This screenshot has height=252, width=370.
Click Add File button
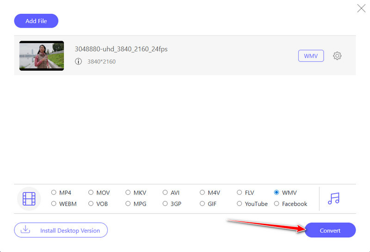tap(37, 21)
